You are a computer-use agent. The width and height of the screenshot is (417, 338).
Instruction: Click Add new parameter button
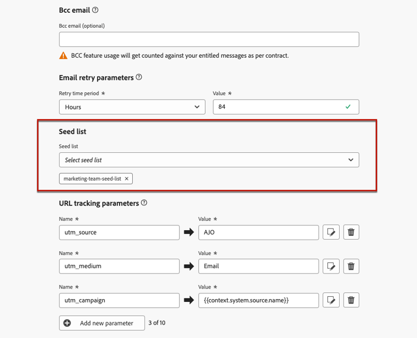[x=102, y=323]
